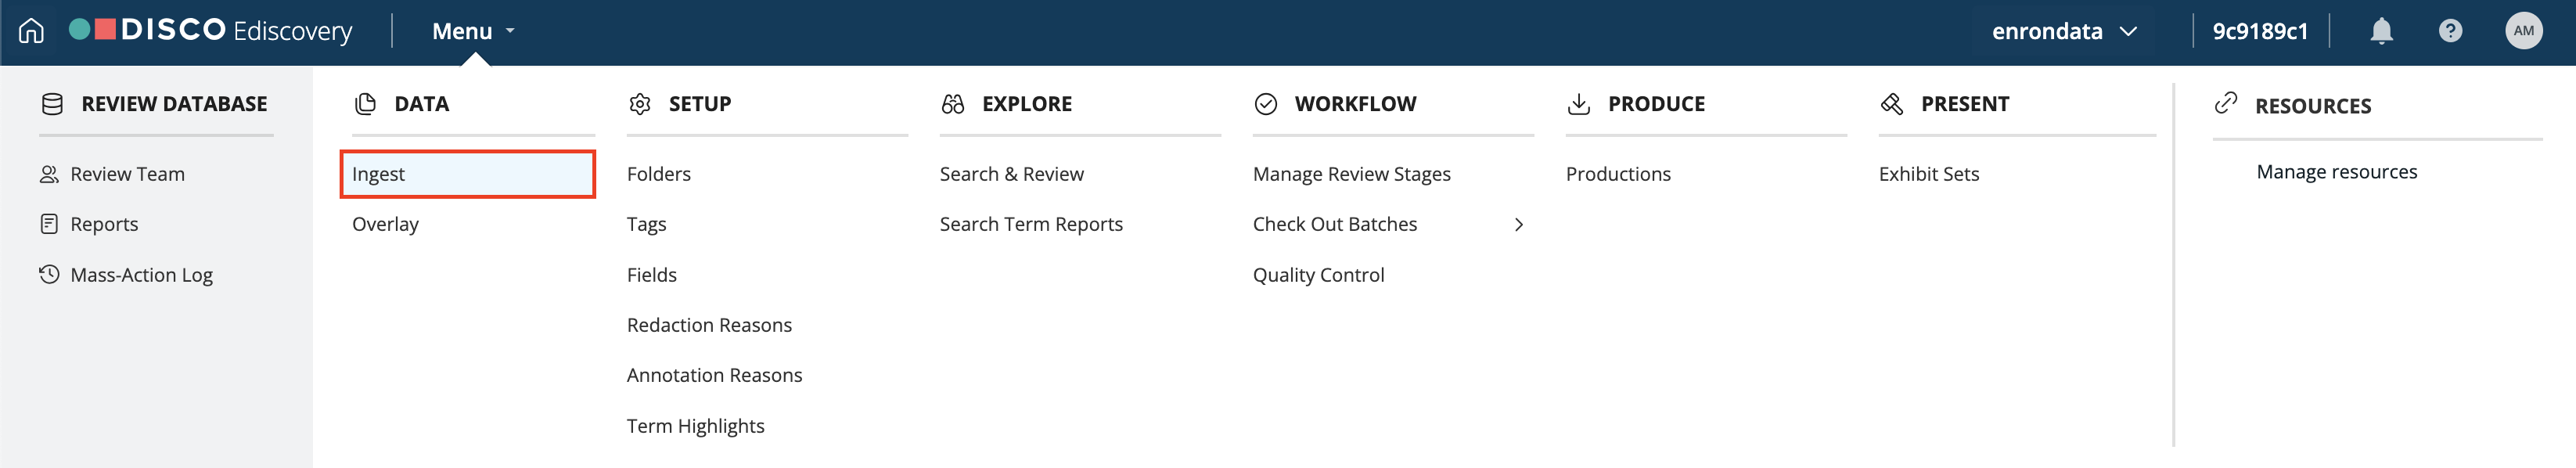Image resolution: width=2576 pixels, height=468 pixels.
Task: Select Overlay under Data
Action: [x=385, y=224]
